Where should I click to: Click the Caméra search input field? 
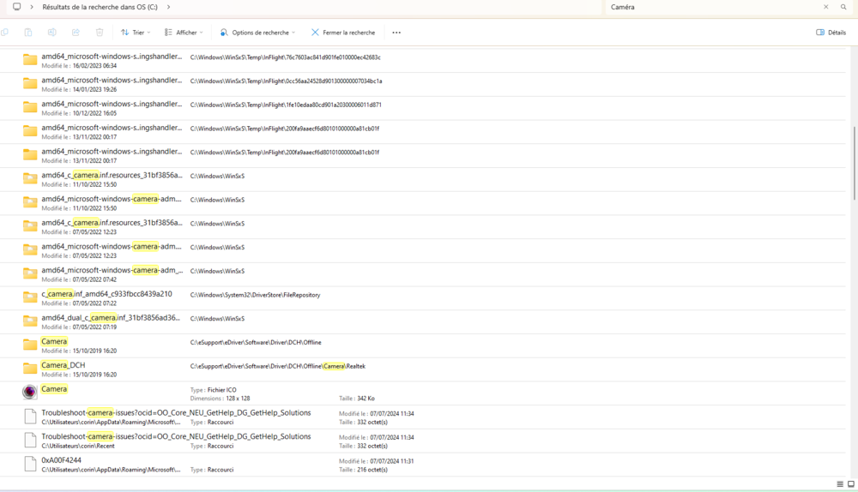point(712,7)
